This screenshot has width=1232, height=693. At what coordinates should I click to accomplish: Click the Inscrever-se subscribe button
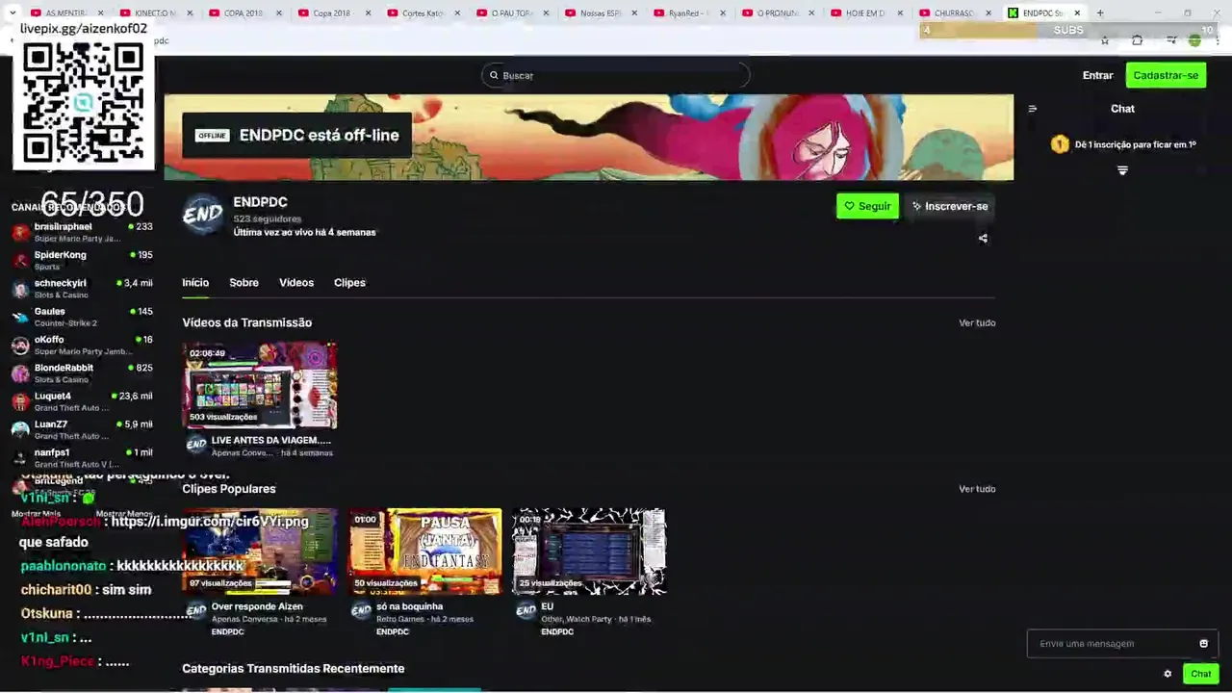pyautogui.click(x=950, y=206)
